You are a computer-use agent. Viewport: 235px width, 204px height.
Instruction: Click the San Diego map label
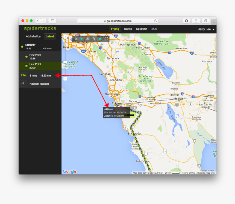pyautogui.click(x=112, y=94)
